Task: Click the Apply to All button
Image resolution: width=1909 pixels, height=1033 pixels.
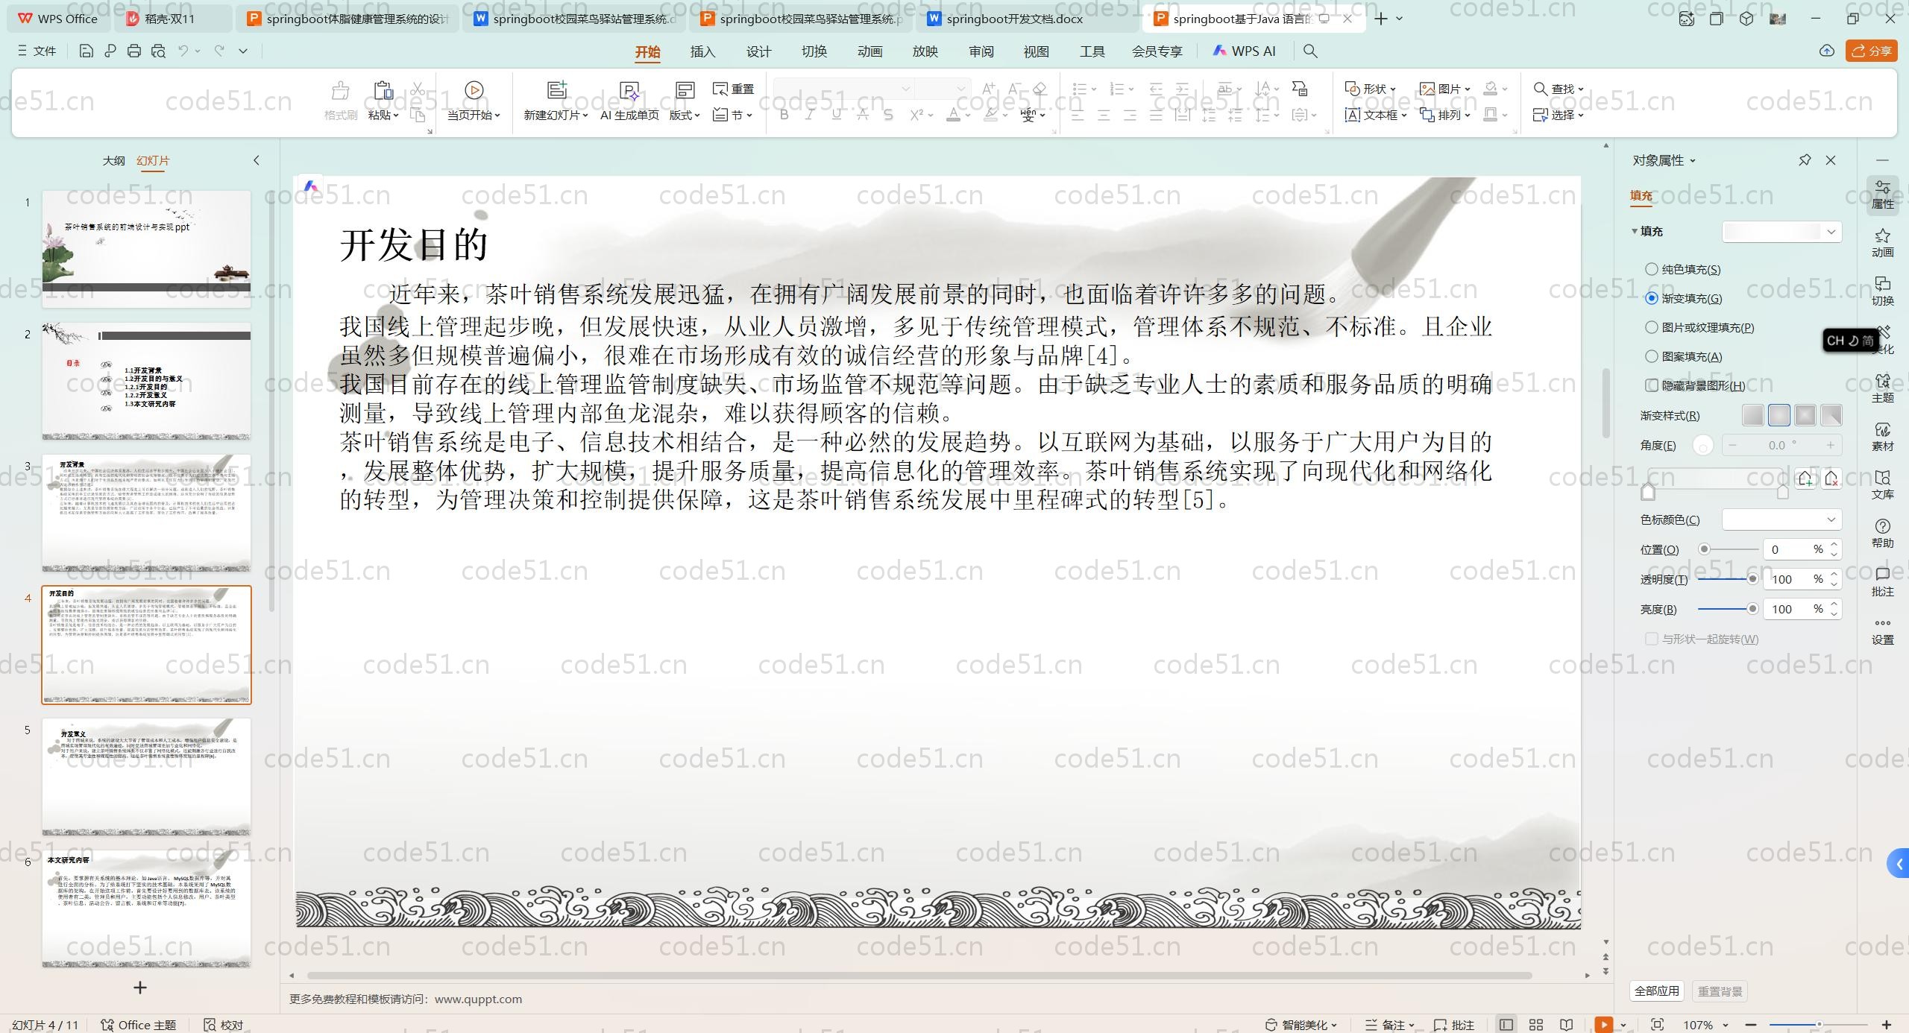Action: click(x=1656, y=991)
